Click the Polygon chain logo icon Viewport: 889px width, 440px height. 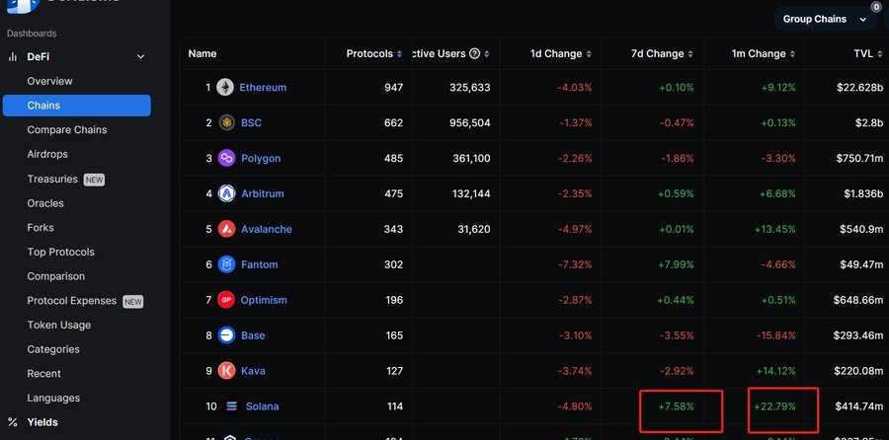[226, 159]
